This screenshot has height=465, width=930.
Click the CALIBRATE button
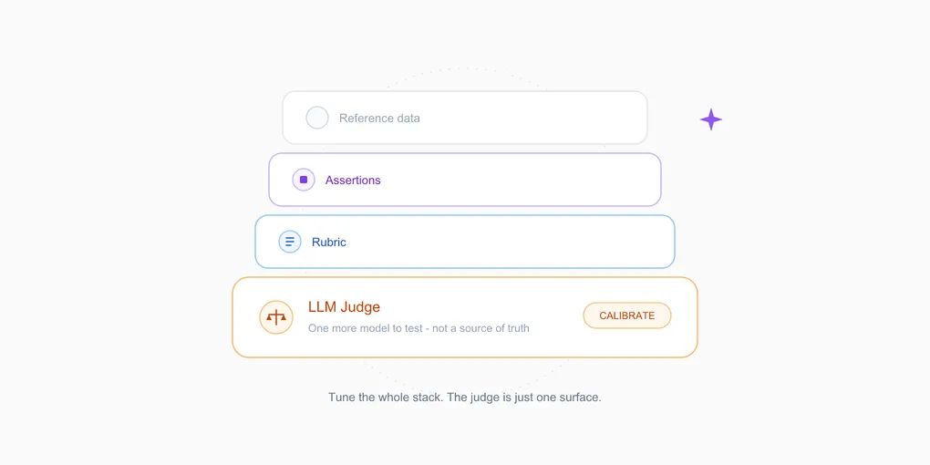[627, 315]
